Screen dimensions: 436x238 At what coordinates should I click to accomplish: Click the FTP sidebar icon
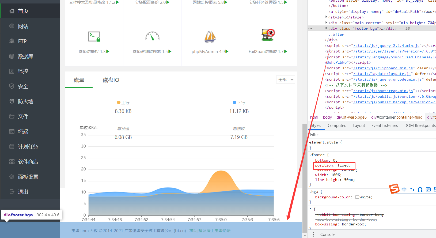(x=12, y=41)
